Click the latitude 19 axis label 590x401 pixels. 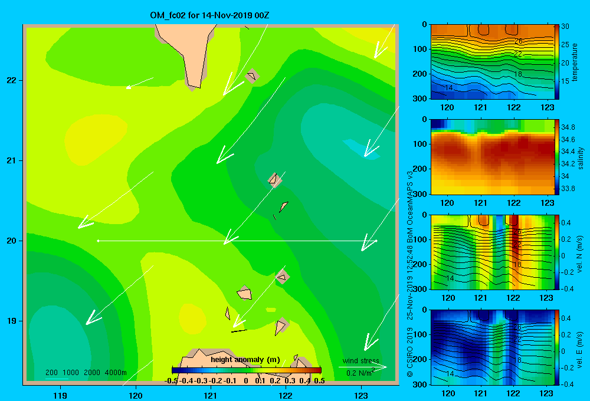pyautogui.click(x=11, y=321)
